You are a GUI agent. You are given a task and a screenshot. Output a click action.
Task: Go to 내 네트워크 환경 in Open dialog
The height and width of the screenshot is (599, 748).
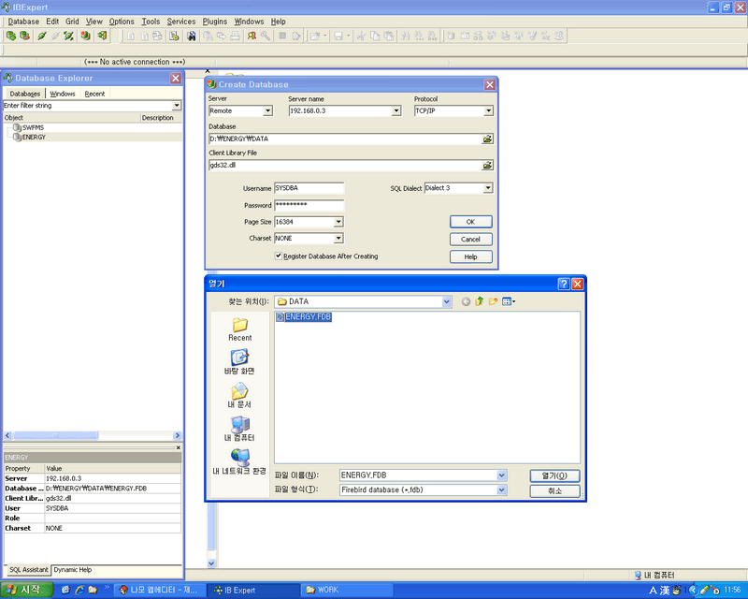pyautogui.click(x=239, y=462)
